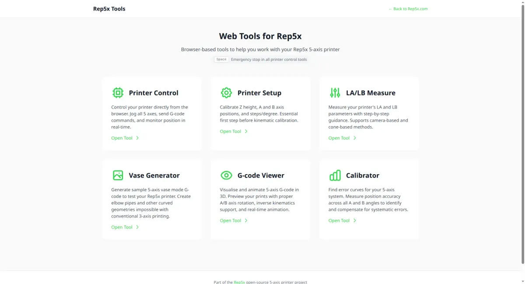Click the Printer Setup gear icon
Screen dimensions: 525x284
coord(226,92)
